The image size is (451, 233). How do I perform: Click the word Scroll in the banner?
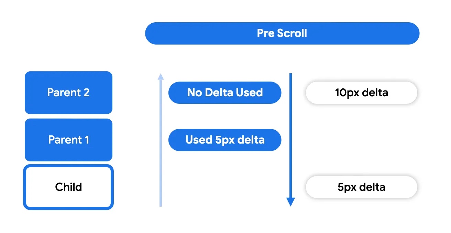point(292,33)
